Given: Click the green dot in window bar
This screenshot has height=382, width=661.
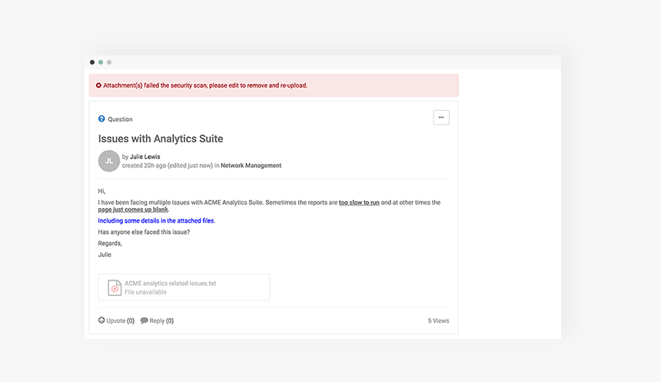Looking at the screenshot, I should (101, 62).
